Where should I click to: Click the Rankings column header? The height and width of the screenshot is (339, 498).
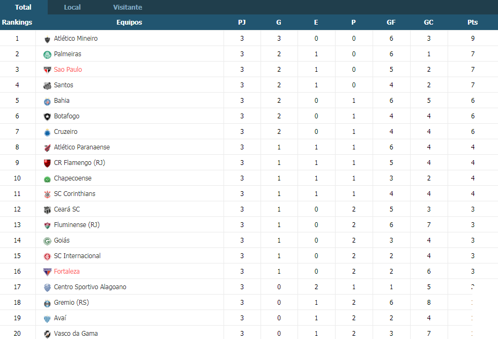(17, 22)
